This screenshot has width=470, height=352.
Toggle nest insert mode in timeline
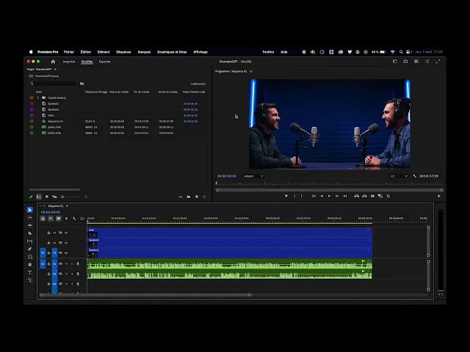[x=43, y=219]
